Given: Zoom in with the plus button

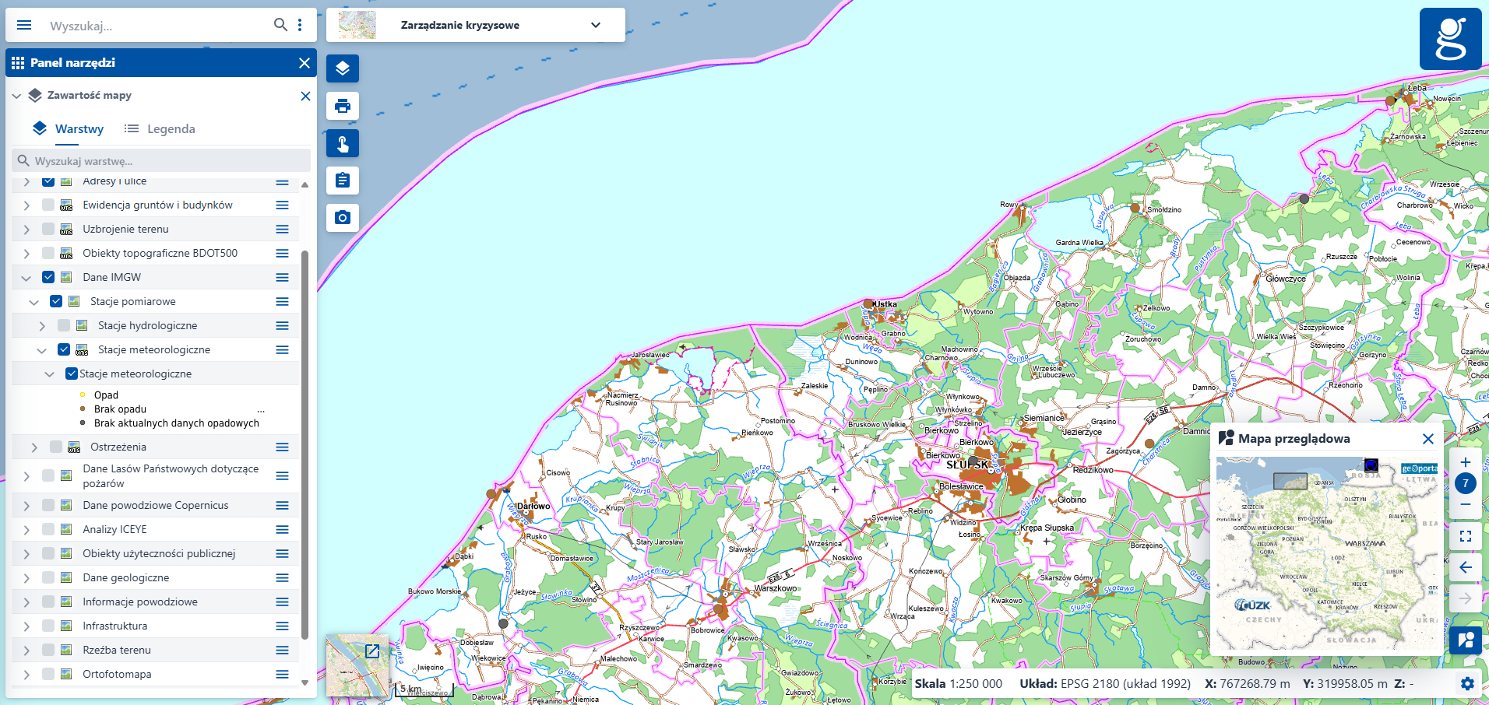Looking at the screenshot, I should coord(1465,462).
